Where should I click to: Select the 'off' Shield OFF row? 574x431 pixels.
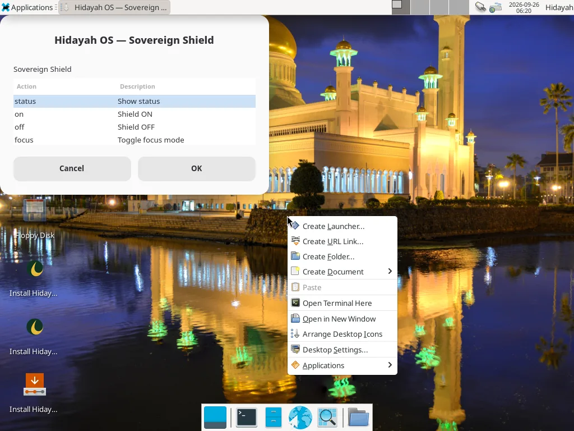click(135, 127)
